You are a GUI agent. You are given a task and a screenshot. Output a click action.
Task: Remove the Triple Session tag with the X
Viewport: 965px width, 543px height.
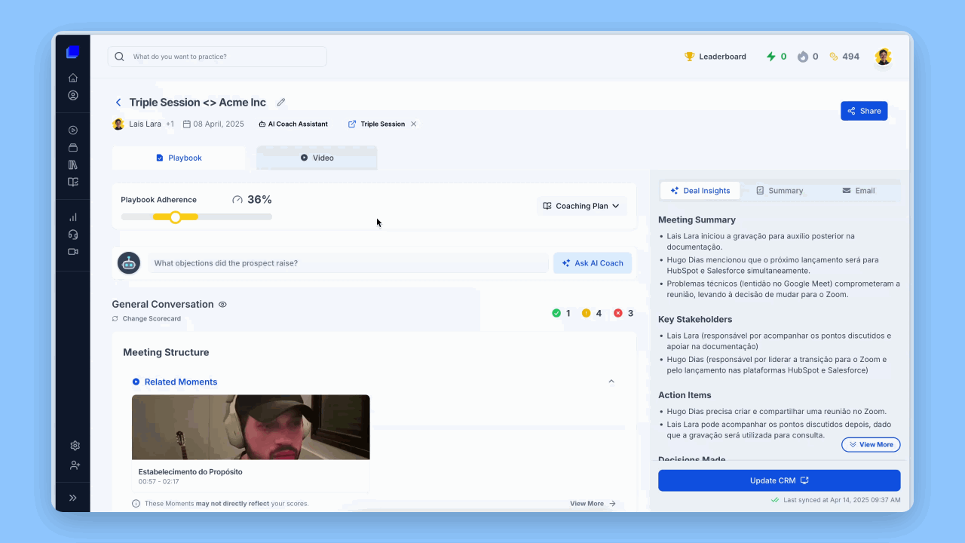(413, 124)
